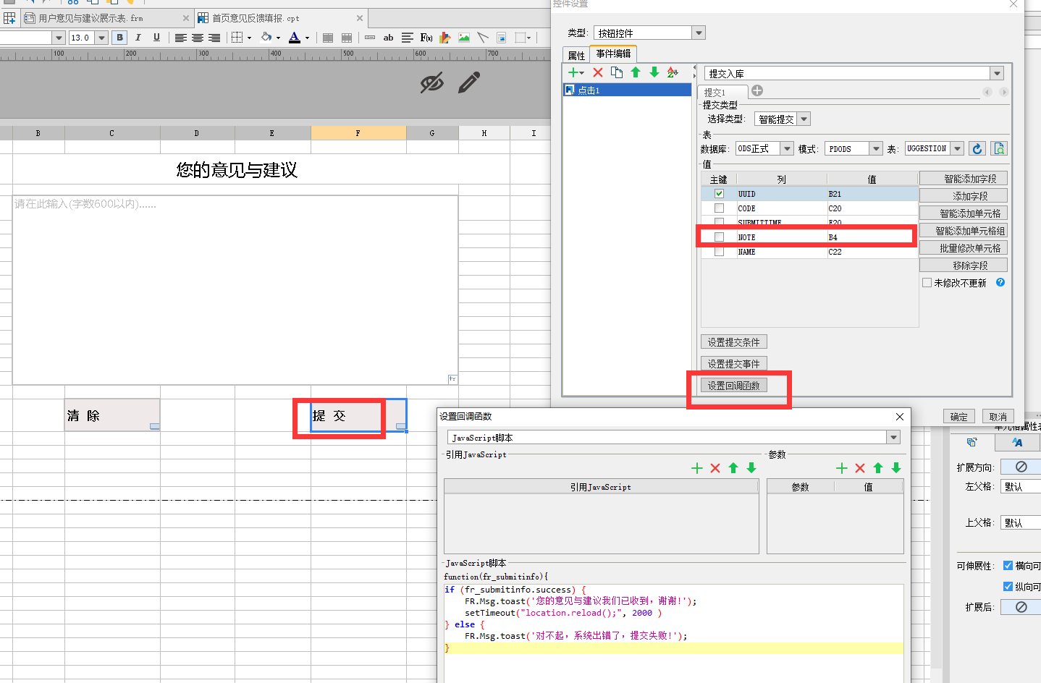Image resolution: width=1041 pixels, height=683 pixels.
Task: Align cell text to the left
Action: pos(180,38)
